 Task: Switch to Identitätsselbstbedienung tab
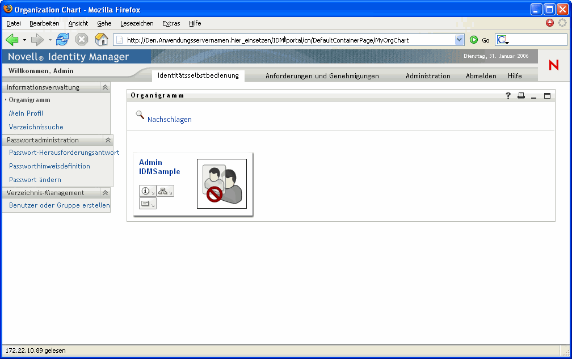198,75
